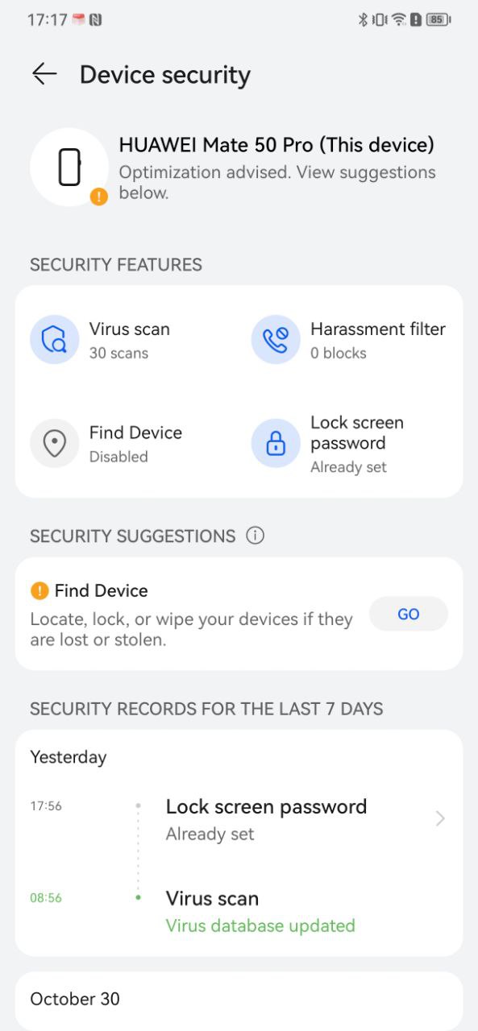
Task: Tap the battery indicator in status bar
Action: 438,19
